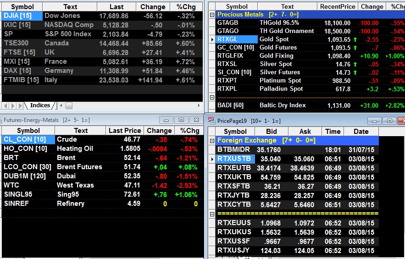Select the RTXUSJY row
Viewport: 405px width, 259px height.
(x=297, y=250)
